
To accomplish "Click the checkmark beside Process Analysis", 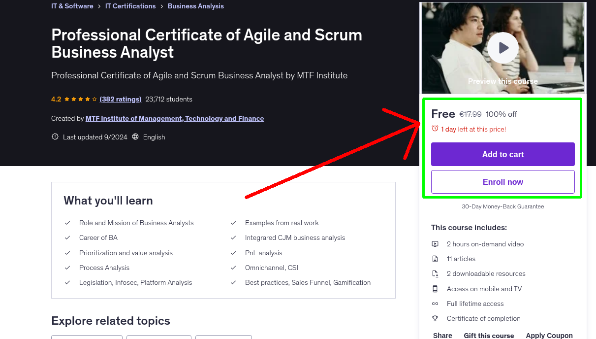I will 67,268.
